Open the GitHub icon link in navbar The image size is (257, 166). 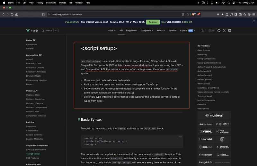tap(219, 31)
